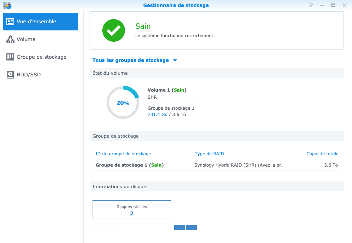The height and width of the screenshot is (243, 352).
Task: Close the Gestionnaire de stockage window
Action: (x=344, y=5)
